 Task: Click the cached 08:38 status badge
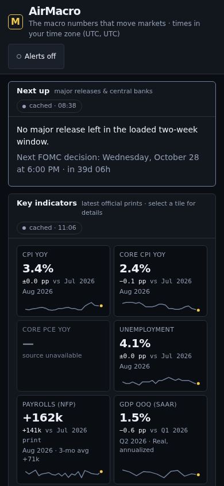(49, 106)
